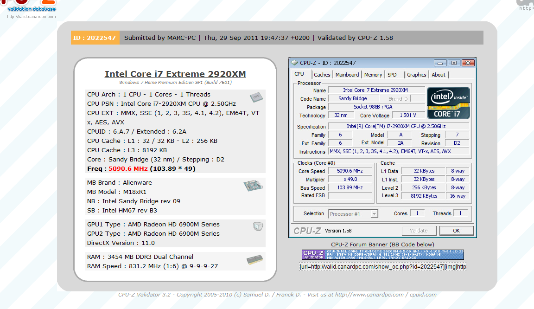534x309 pixels.
Task: Click the Technology field 32 nm
Action: [341, 115]
